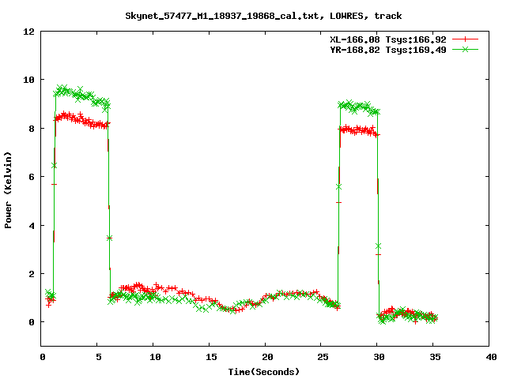Screen dimensions: 506x379
Task: Click y-axis tick label "8"
Action: click(32, 129)
